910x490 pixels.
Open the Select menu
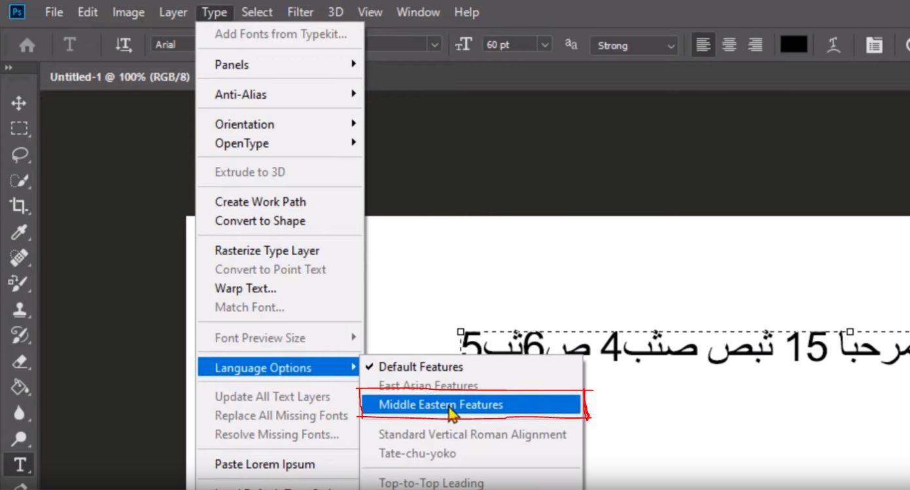[x=257, y=12]
